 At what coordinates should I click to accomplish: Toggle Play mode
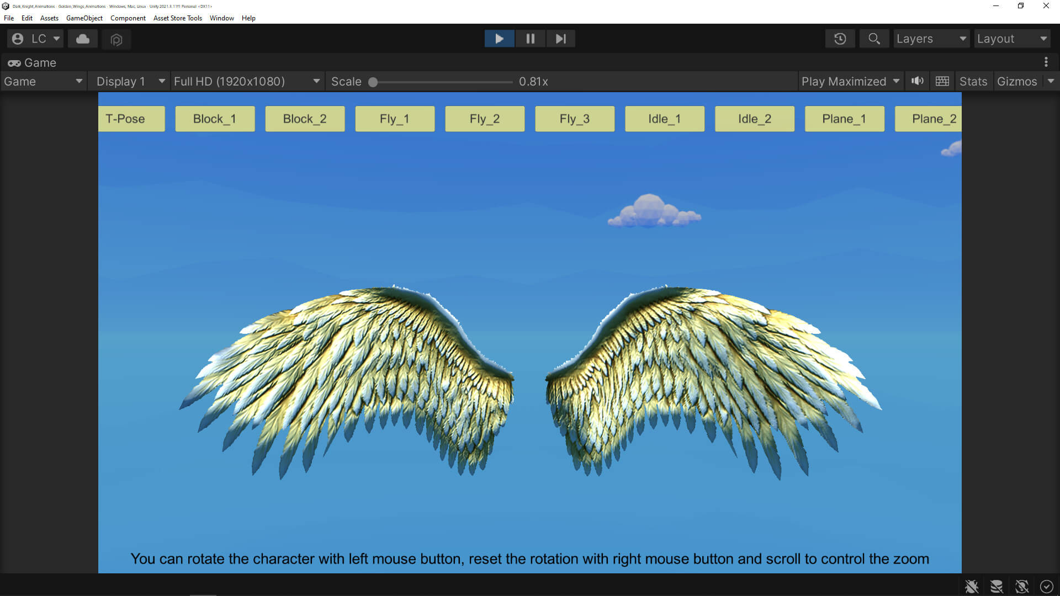[x=499, y=39]
